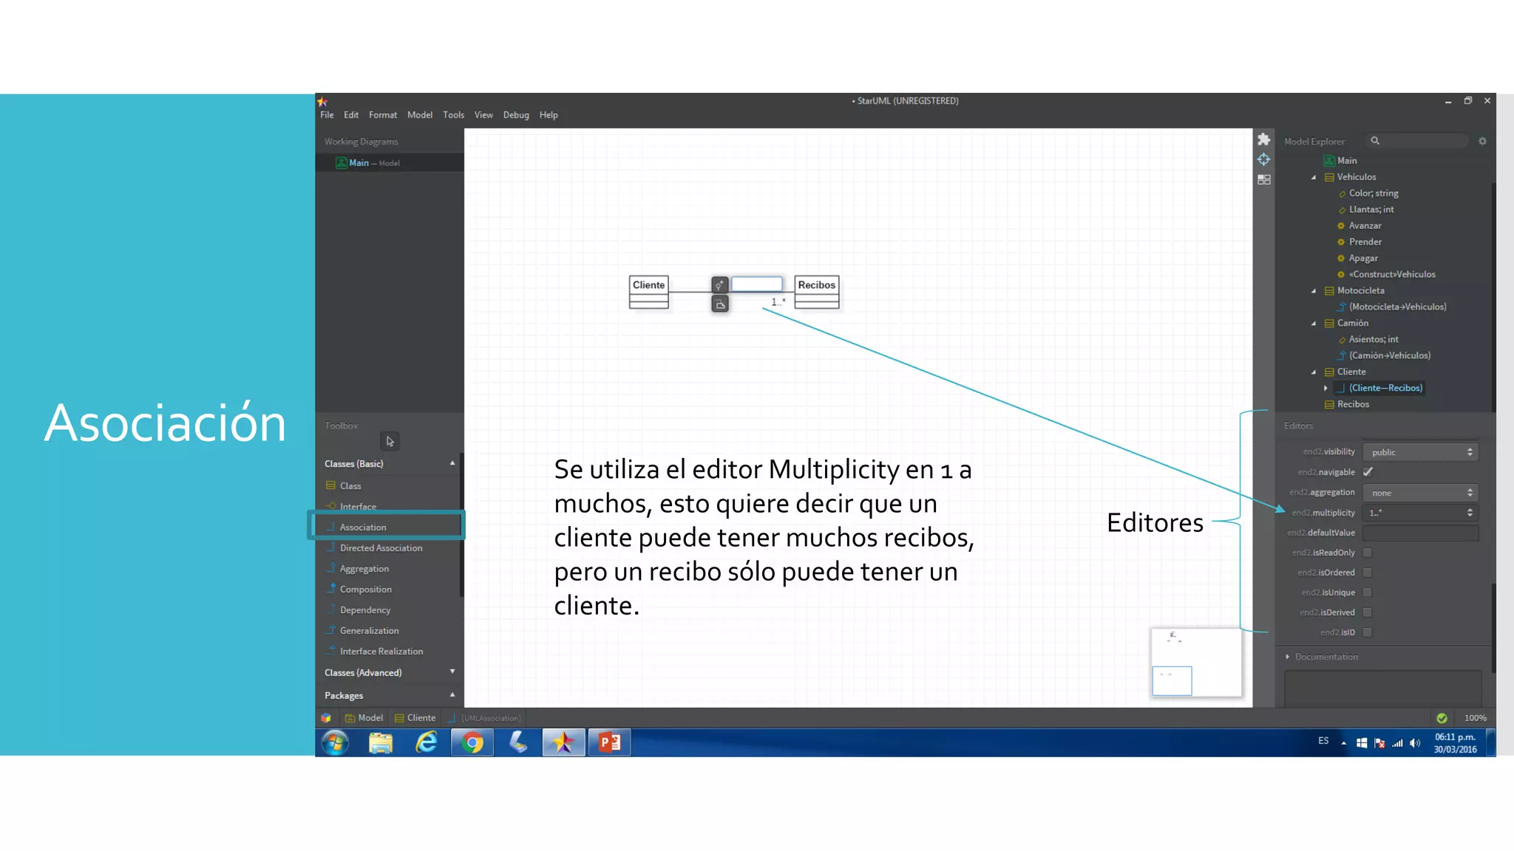Toggle the end2.isReadOnly checkbox
Viewport: 1514px width, 851px height.
coord(1368,553)
